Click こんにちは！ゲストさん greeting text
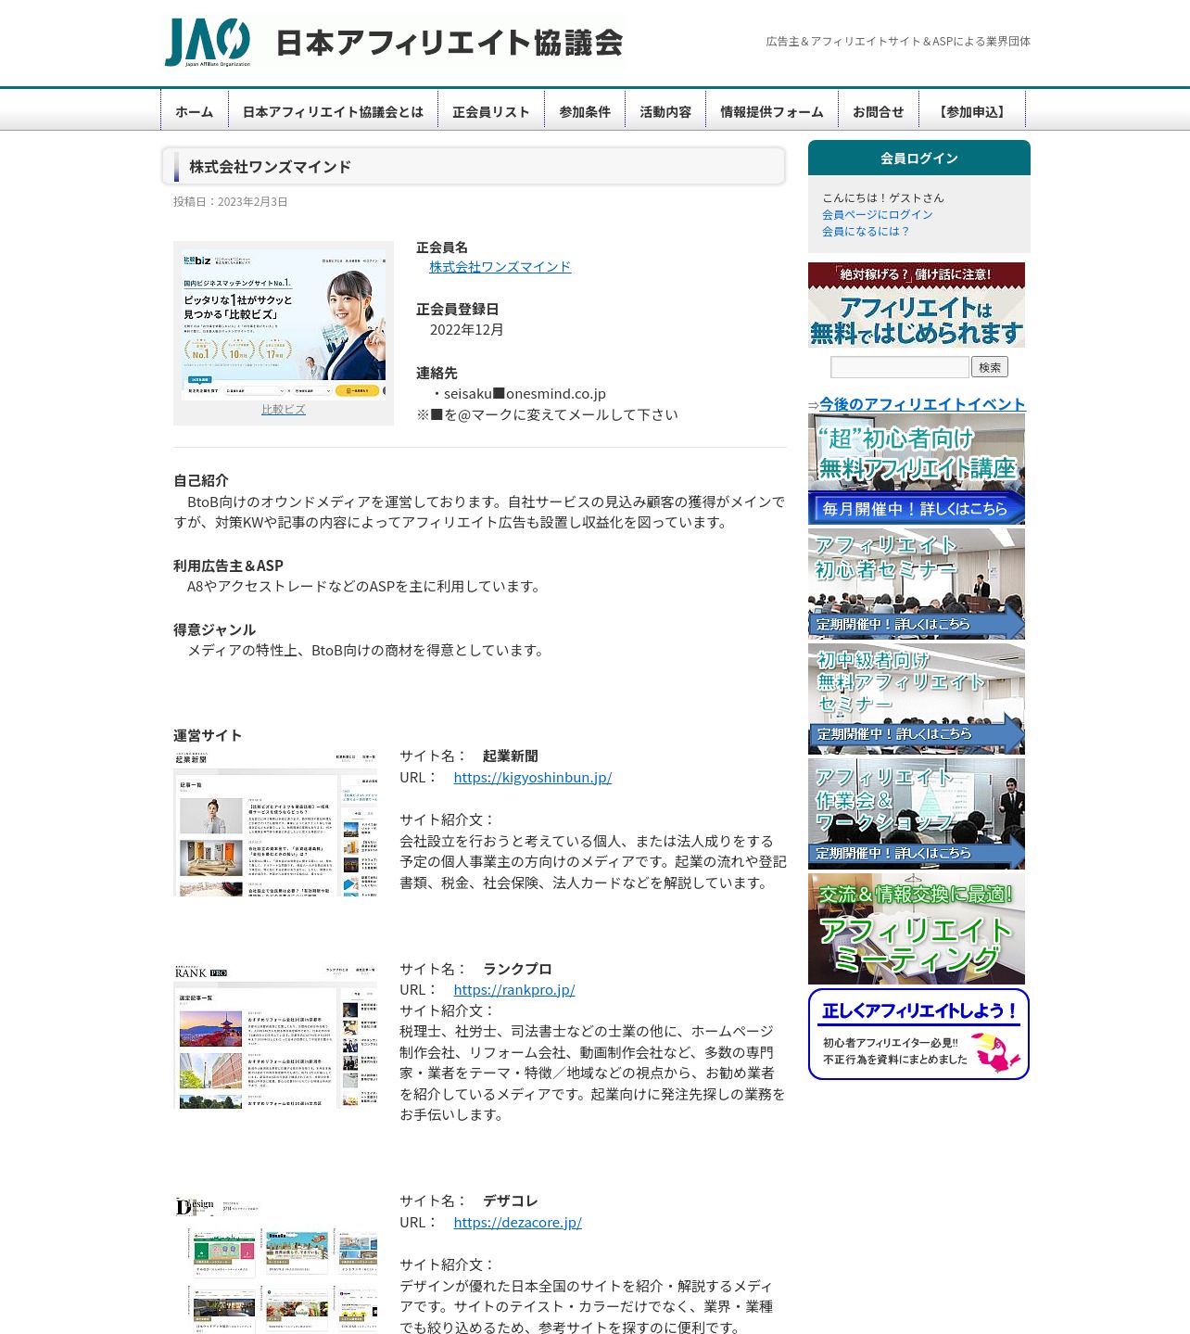Image resolution: width=1190 pixels, height=1334 pixels. click(x=883, y=197)
